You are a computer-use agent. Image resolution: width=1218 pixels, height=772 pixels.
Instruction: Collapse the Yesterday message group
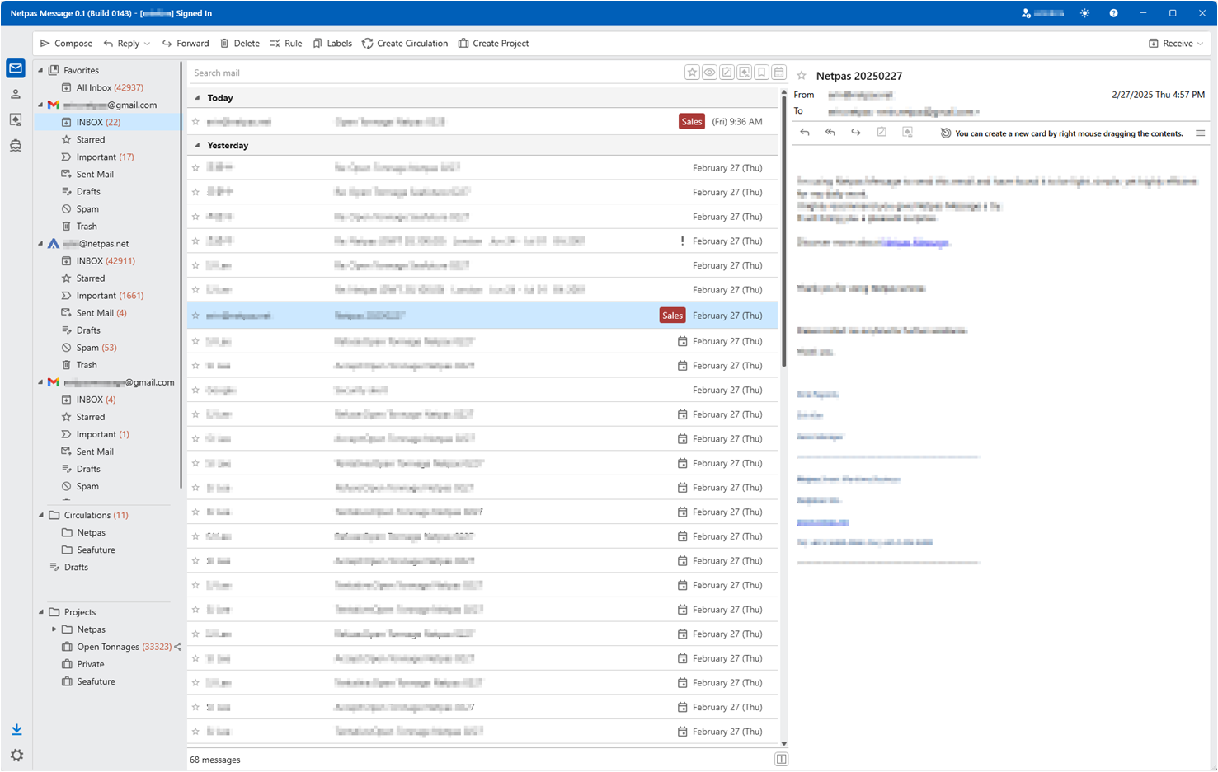point(197,145)
